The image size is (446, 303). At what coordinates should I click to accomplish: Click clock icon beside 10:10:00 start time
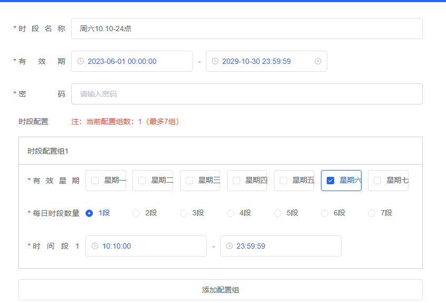tap(95, 246)
